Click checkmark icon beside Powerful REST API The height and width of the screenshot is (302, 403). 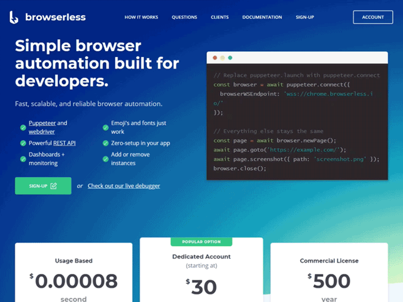pyautogui.click(x=23, y=143)
